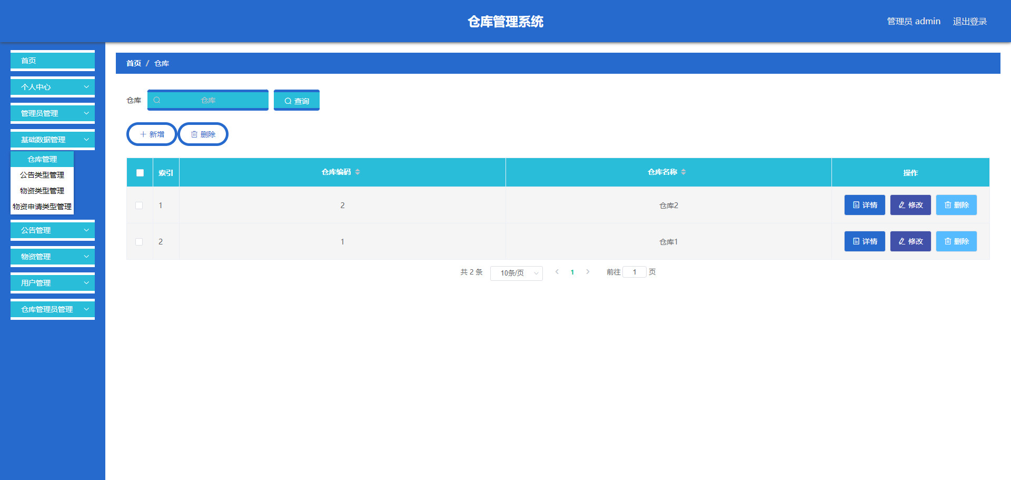This screenshot has height=480, width=1011.
Task: Click 删除 delete for 仓库1
Action: point(956,241)
